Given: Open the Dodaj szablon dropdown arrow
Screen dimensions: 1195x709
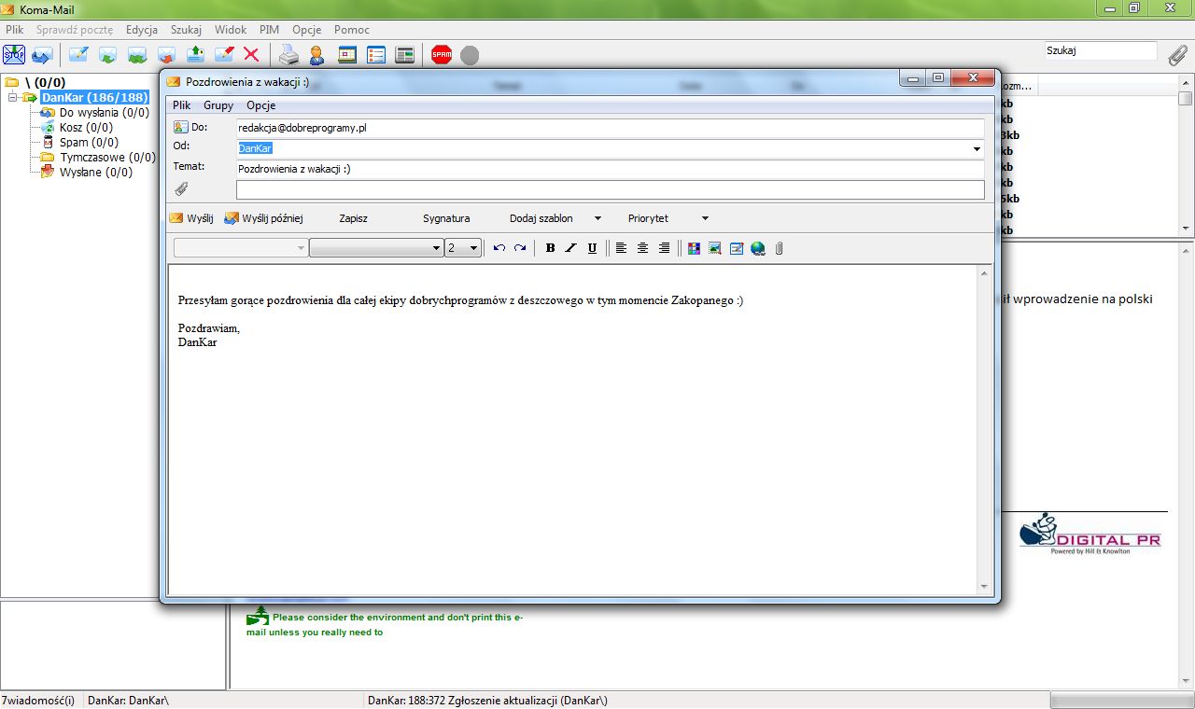Looking at the screenshot, I should (597, 218).
